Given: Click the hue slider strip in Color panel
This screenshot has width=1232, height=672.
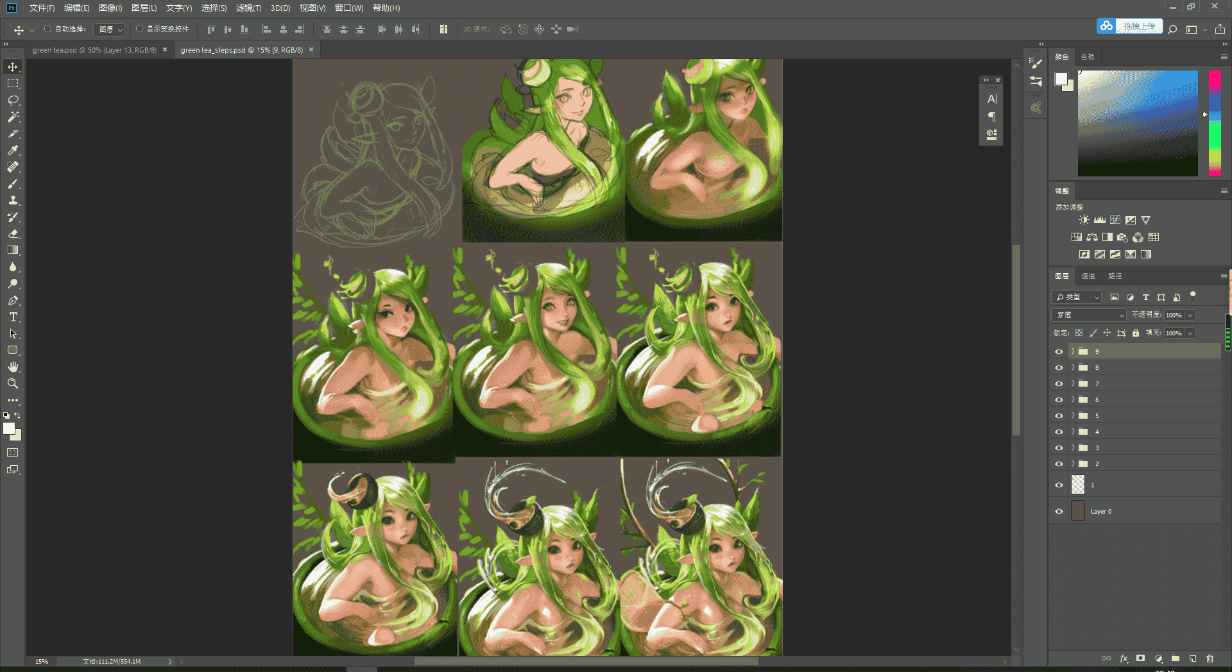Looking at the screenshot, I should pyautogui.click(x=1215, y=123).
